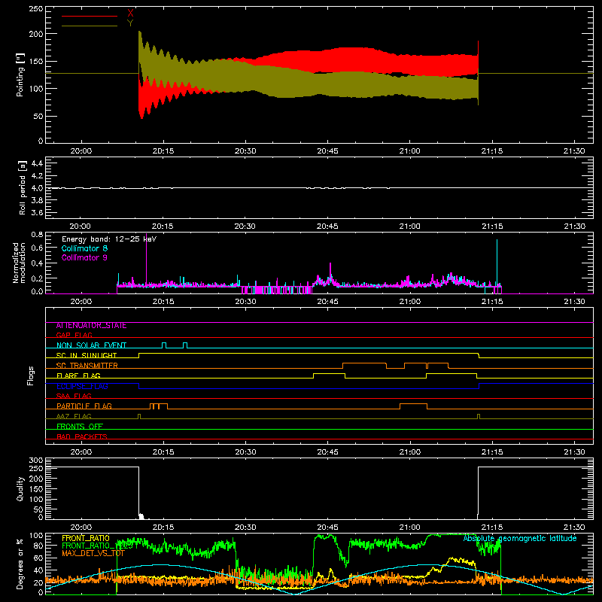This screenshot has height=602, width=602.
Task: Select the SC_IN_SUNLIGHT flag label
Action: click(x=87, y=355)
